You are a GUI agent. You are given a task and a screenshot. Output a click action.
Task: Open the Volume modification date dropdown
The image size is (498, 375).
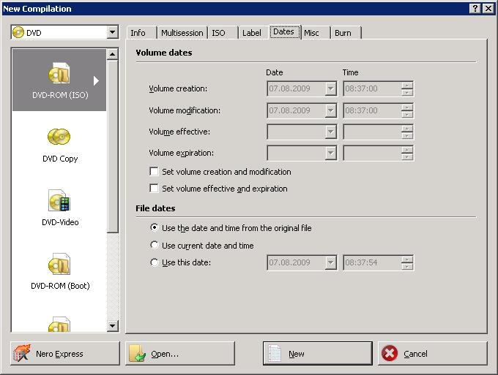[330, 110]
